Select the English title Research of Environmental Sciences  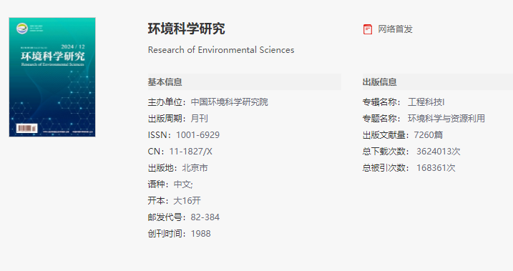221,49
